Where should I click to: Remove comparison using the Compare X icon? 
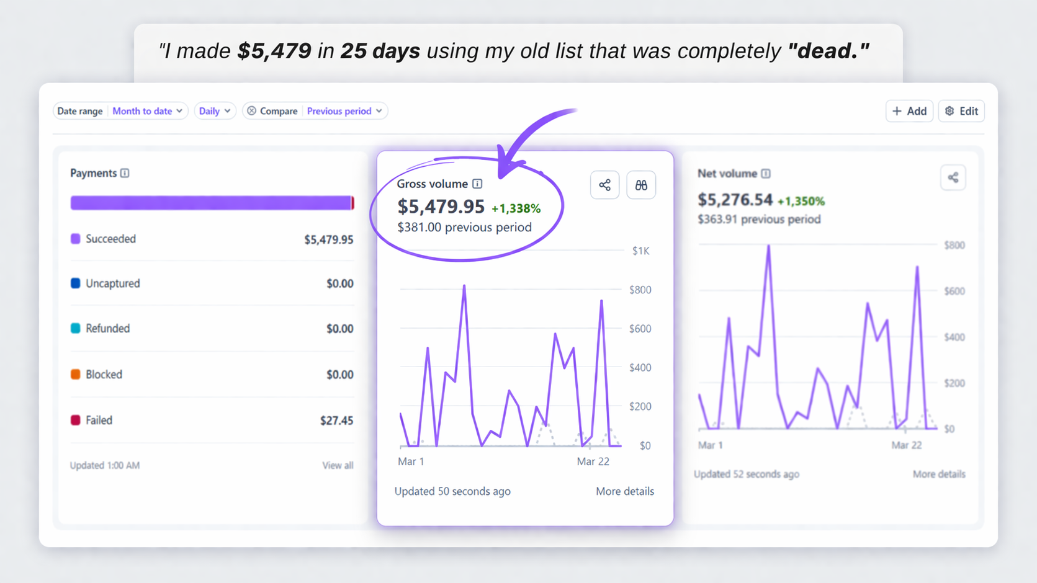[x=251, y=111]
